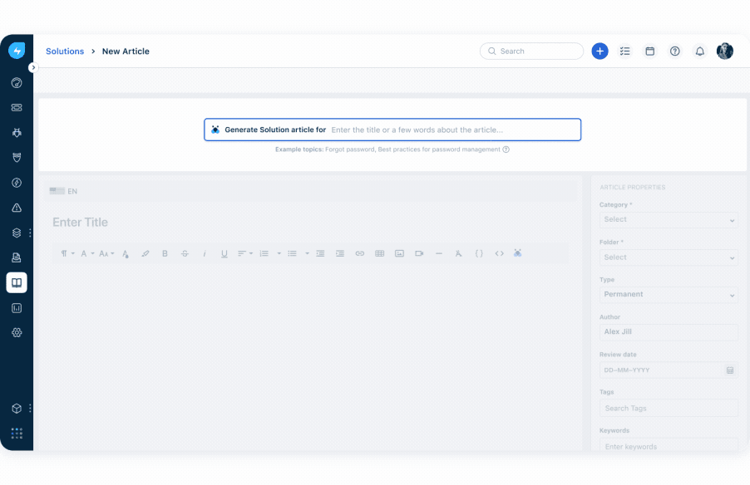Open the Dashboard gauge icon in sidebar
The width and height of the screenshot is (750, 485).
pos(17,83)
